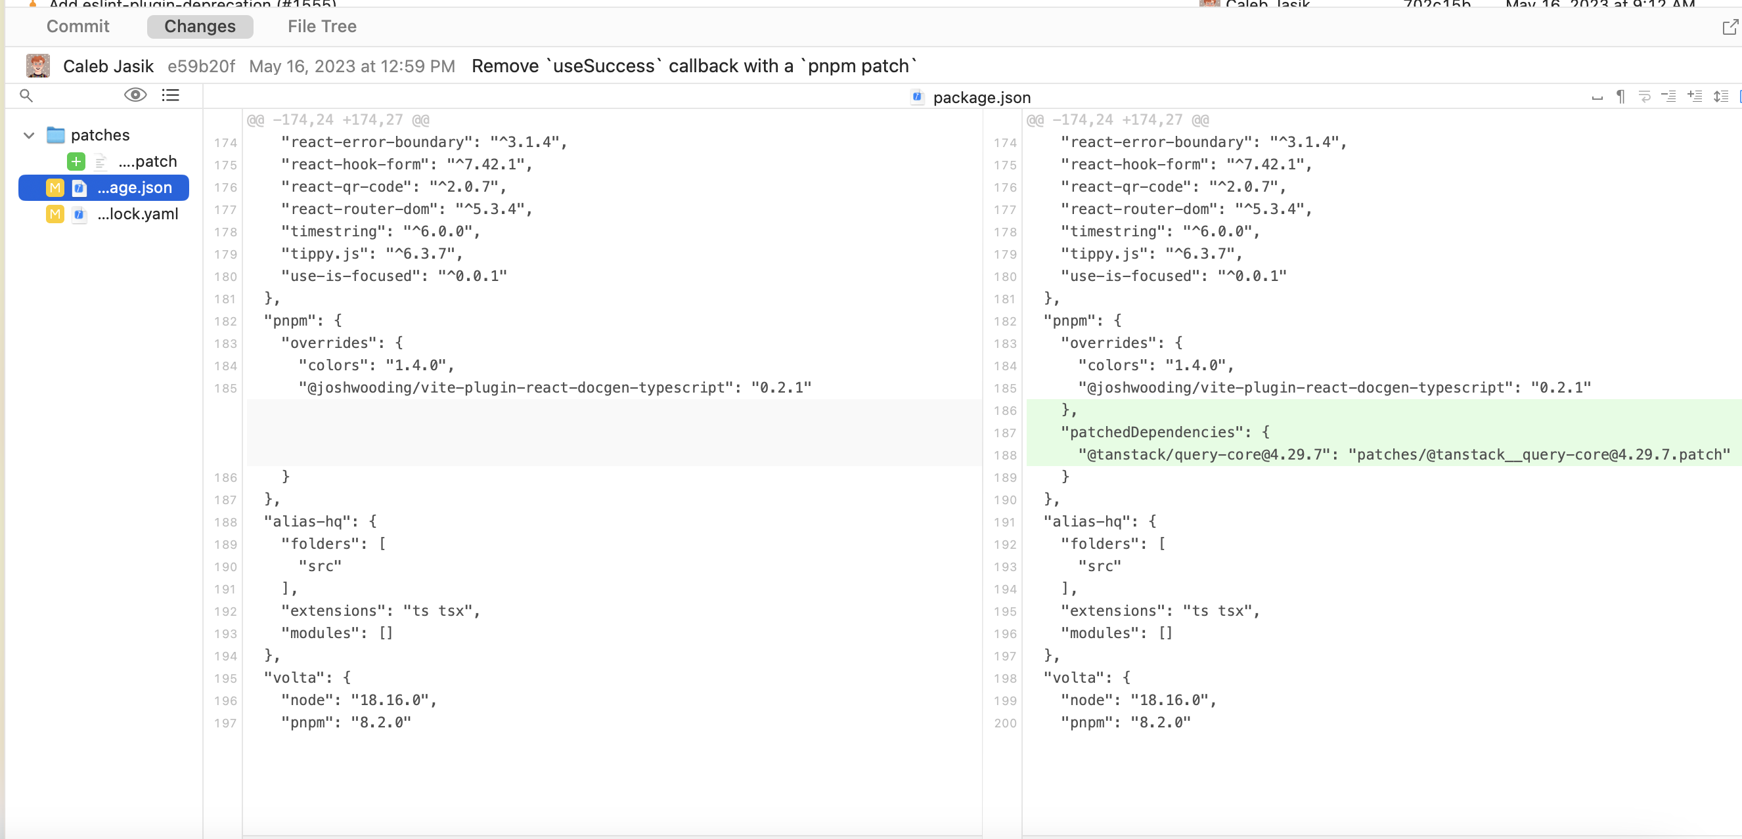Click commit hash e59b20f
This screenshot has height=839, width=1742.
201,66
